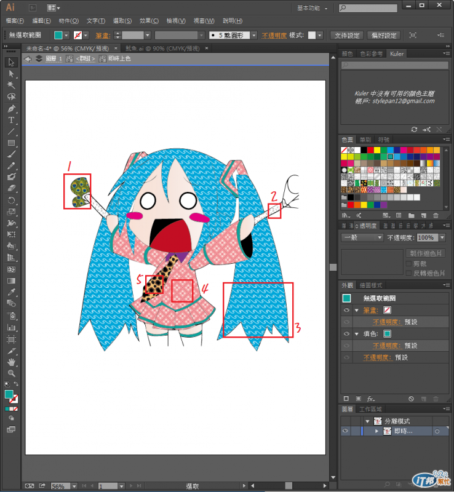Screen dimensions: 454x492
Task: Toggle visibility of 即時 layer row
Action: point(345,431)
